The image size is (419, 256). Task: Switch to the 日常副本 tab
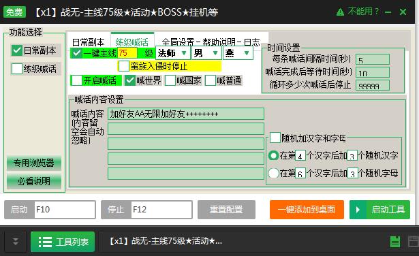pos(88,42)
